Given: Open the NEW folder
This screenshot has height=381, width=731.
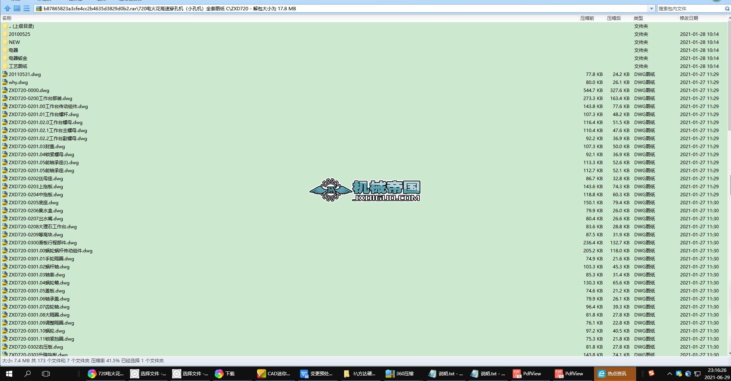Looking at the screenshot, I should [15, 42].
